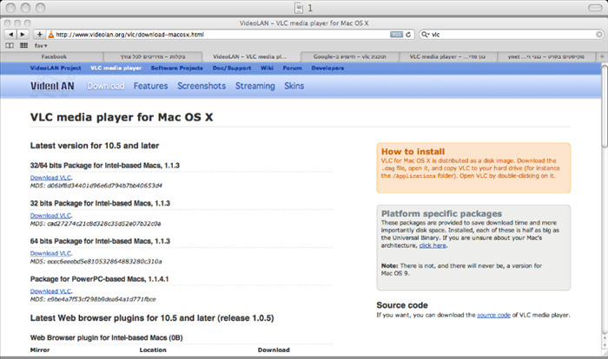Download VLC PowerPC package 1.1.4.1

point(50,291)
